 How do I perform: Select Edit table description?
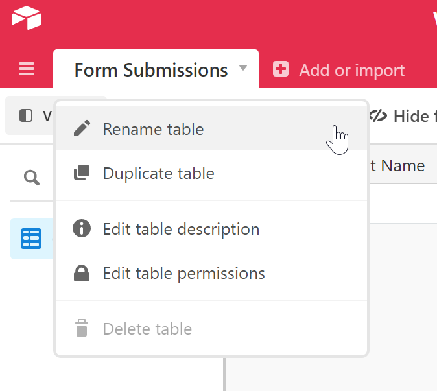point(181,229)
